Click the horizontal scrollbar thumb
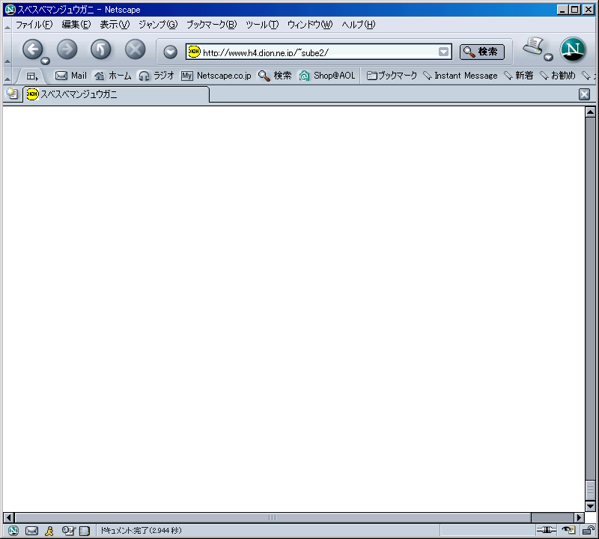This screenshot has height=539, width=599. (x=273, y=517)
